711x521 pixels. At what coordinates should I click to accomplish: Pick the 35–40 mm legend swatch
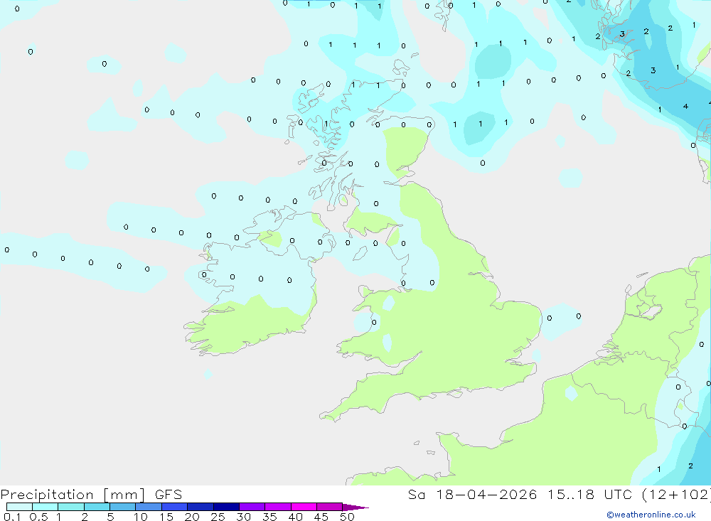click(278, 507)
